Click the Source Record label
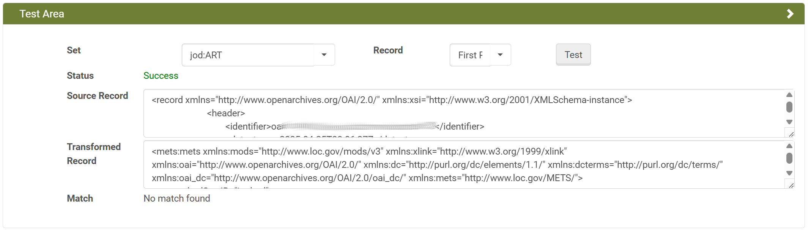Image resolution: width=808 pixels, height=230 pixels. click(97, 96)
